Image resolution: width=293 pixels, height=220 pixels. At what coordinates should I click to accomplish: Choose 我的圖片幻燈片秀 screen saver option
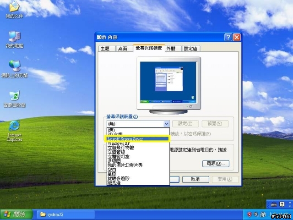tap(138, 165)
